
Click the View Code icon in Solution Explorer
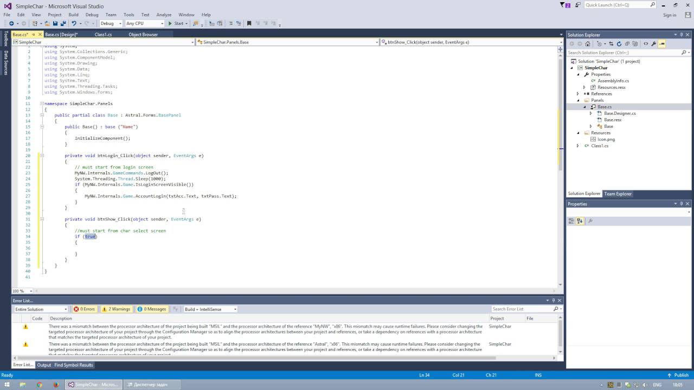646,44
